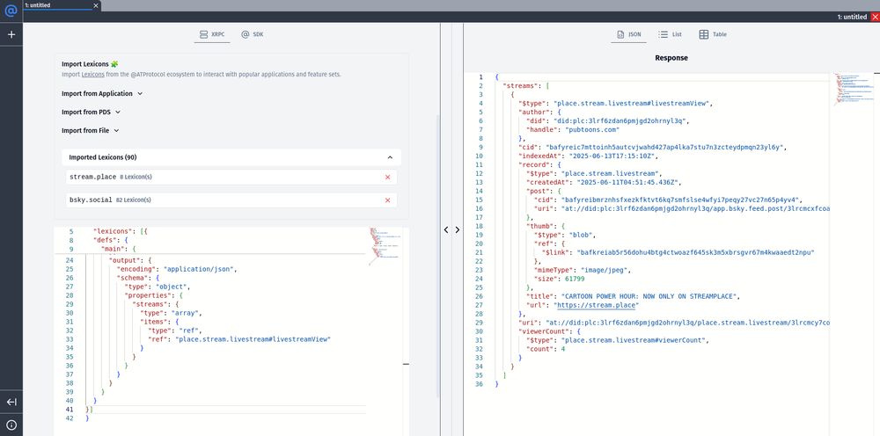
Task: Click the "encoding": "application/json" line
Action: (178, 269)
